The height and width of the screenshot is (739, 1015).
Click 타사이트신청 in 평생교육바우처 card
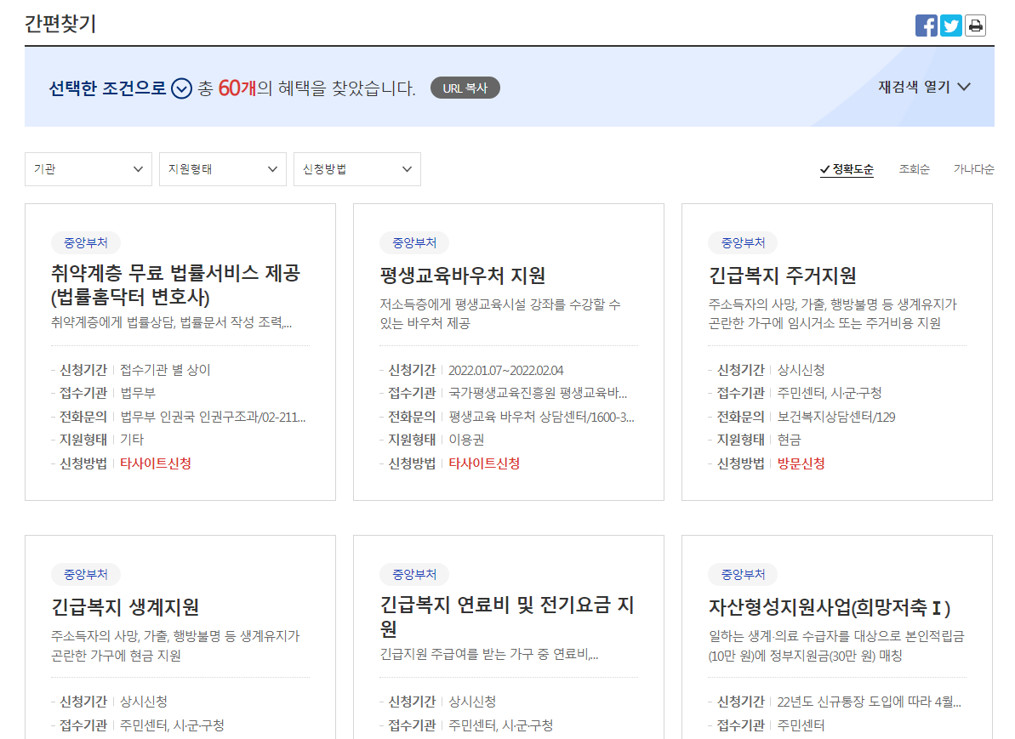point(484,463)
